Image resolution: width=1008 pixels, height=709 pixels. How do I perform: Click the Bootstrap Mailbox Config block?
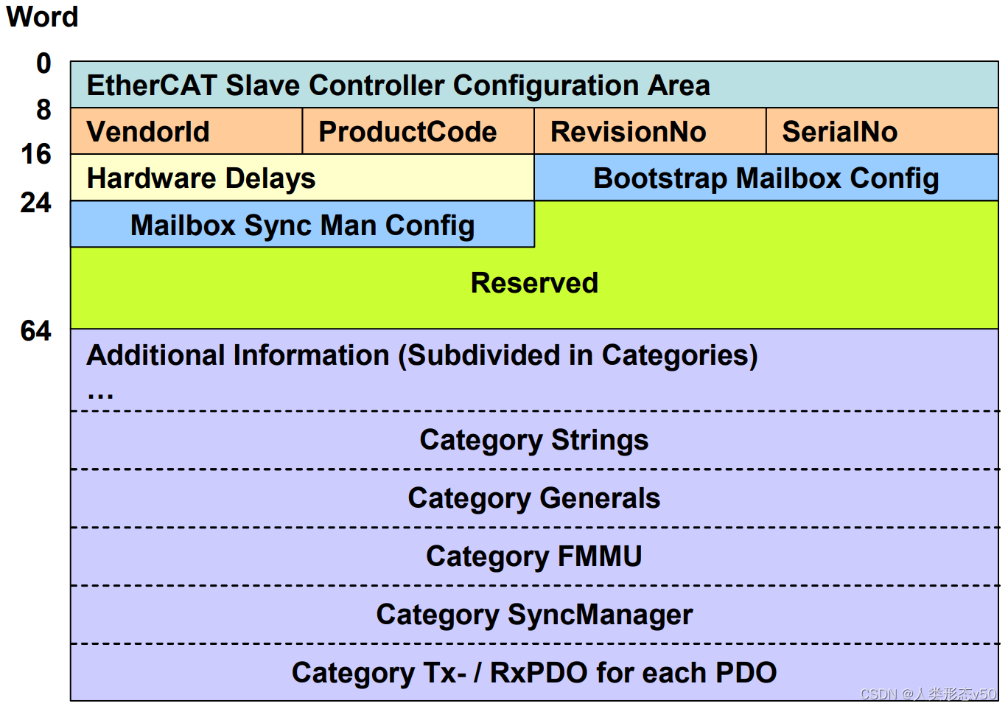766,178
